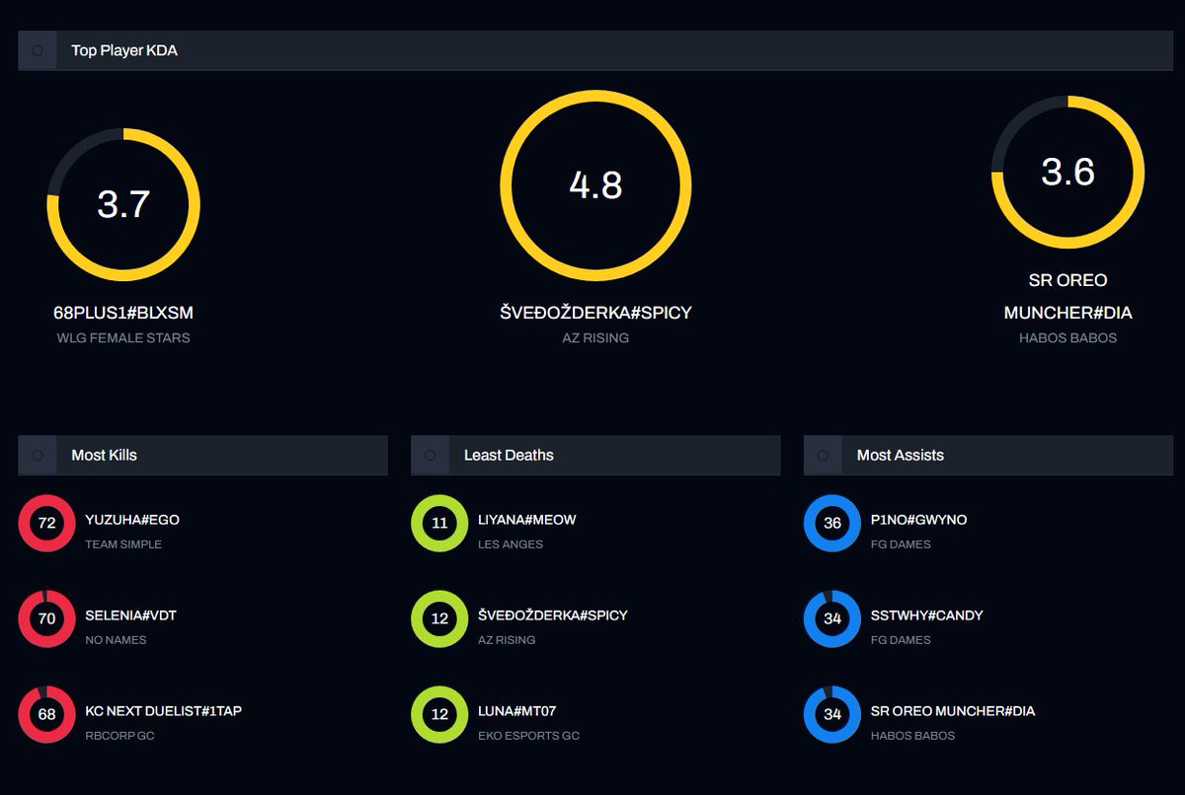Click HABOS BABOS under the 3.6 gauge
The height and width of the screenshot is (795, 1185).
pyautogui.click(x=1067, y=338)
